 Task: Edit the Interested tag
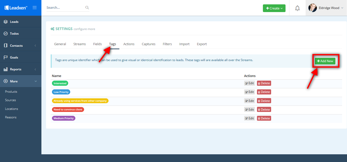[x=250, y=83]
